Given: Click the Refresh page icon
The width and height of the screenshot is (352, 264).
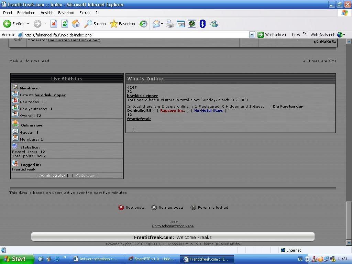Looking at the screenshot, I should pos(65,24).
